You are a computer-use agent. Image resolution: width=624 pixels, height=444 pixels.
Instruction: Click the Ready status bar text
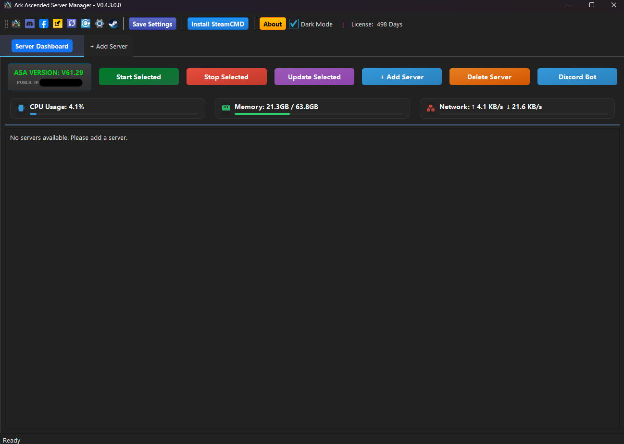(x=12, y=440)
